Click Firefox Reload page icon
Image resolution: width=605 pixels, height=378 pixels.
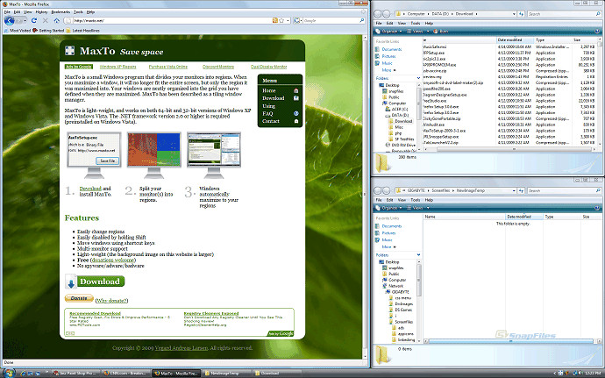tap(34, 20)
